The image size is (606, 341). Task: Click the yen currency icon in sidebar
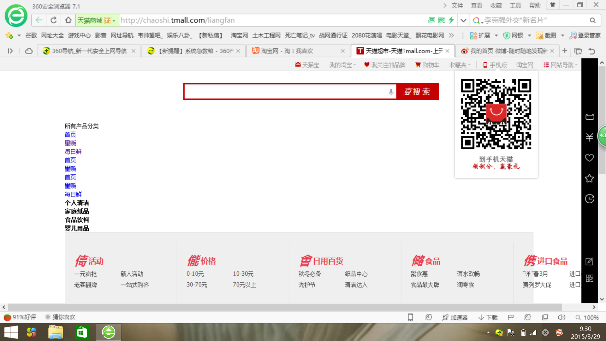590,137
